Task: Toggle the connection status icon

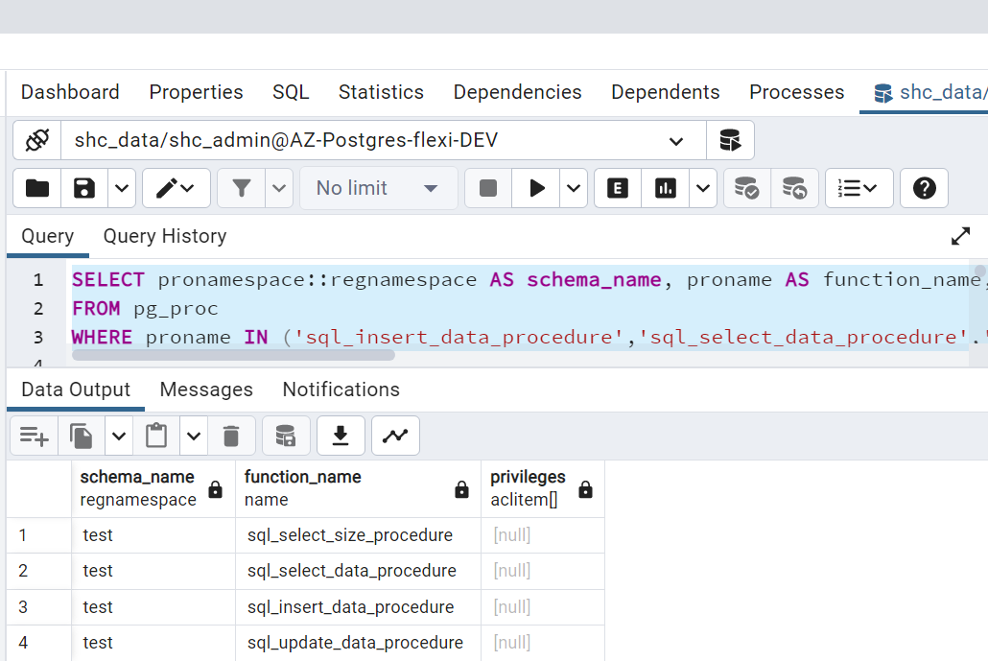Action: (x=37, y=141)
